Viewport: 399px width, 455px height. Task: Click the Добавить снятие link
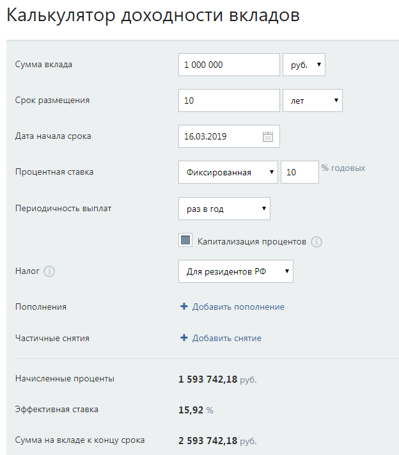[x=226, y=338]
